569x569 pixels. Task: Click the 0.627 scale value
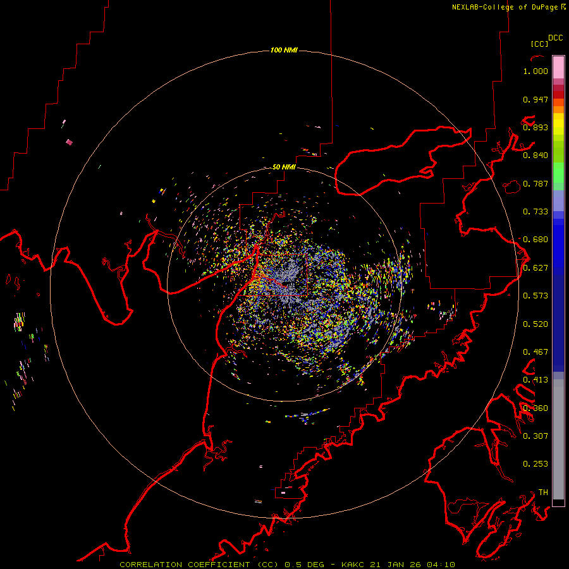[x=535, y=268]
